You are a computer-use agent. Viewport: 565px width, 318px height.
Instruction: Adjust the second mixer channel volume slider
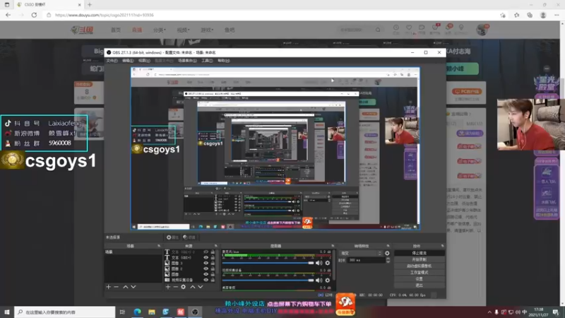tap(268, 280)
